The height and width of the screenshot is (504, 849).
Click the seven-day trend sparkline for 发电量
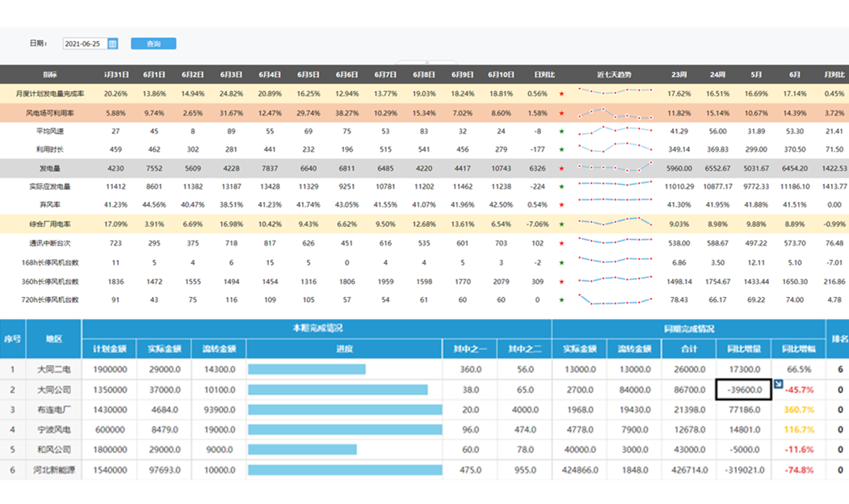click(x=614, y=168)
